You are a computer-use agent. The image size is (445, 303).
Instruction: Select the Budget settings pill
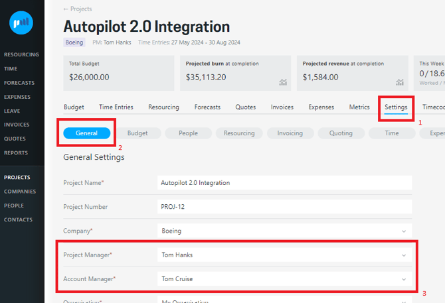[x=137, y=133]
